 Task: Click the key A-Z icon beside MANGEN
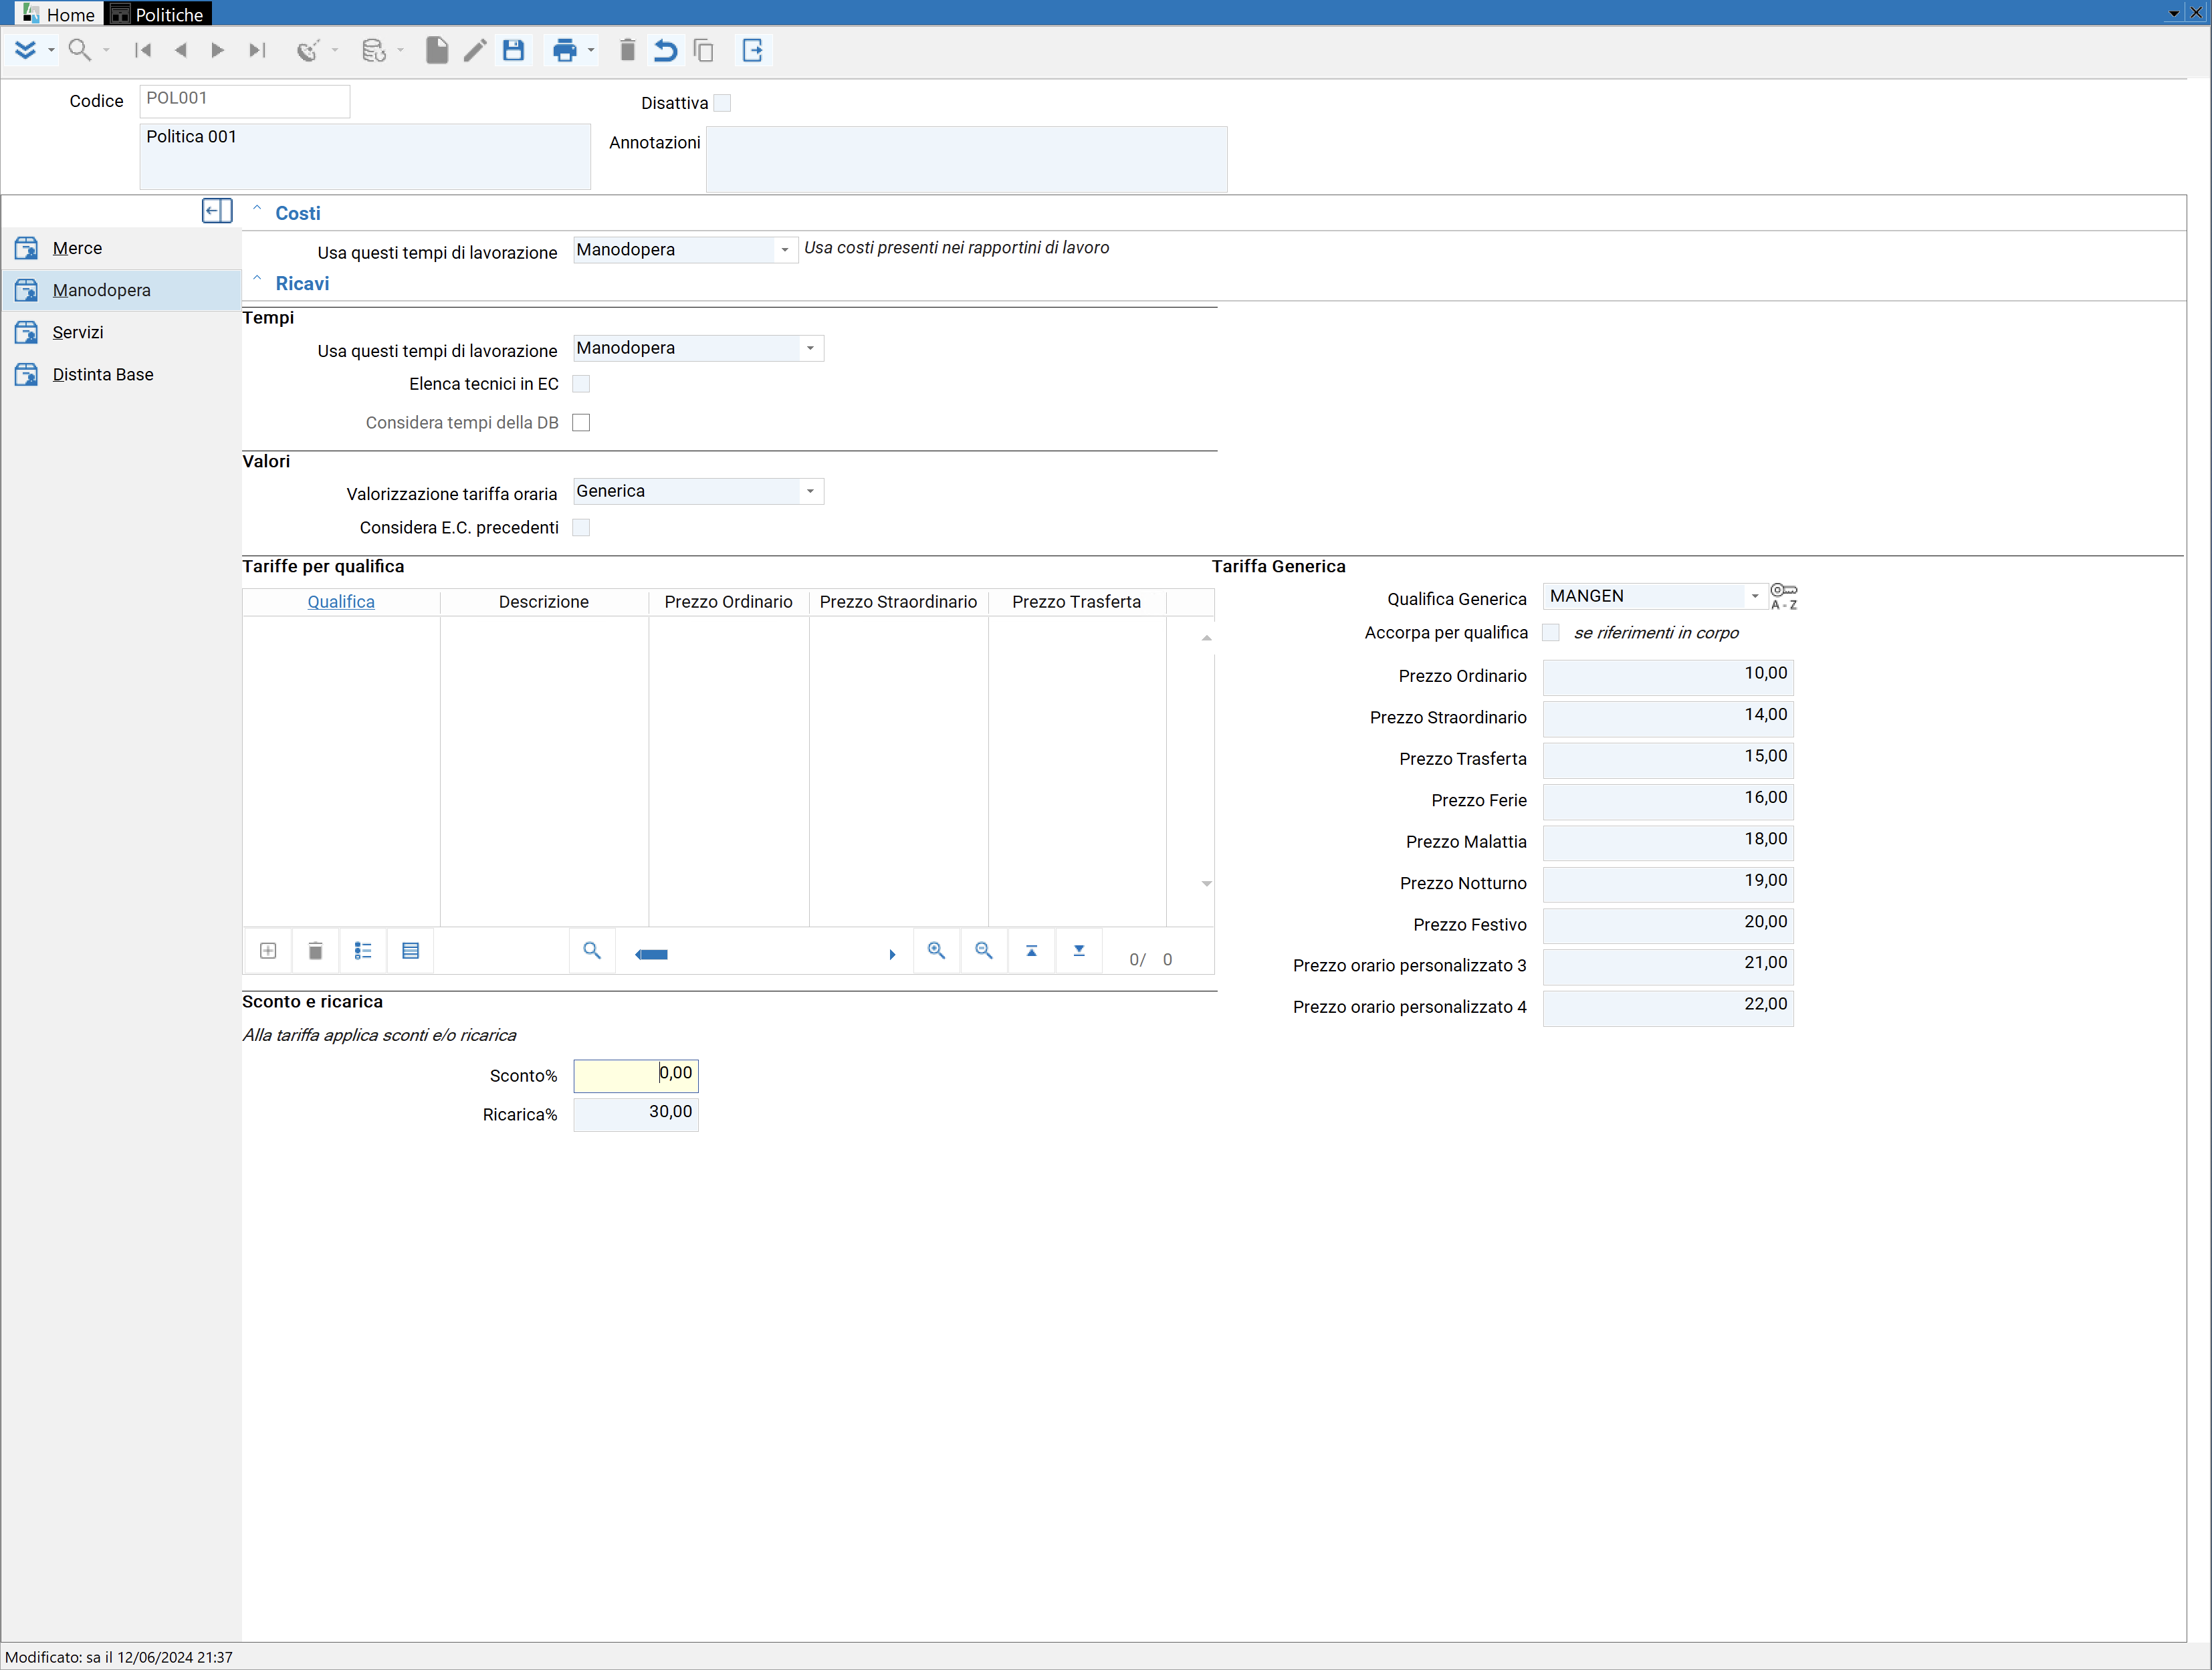click(1784, 596)
